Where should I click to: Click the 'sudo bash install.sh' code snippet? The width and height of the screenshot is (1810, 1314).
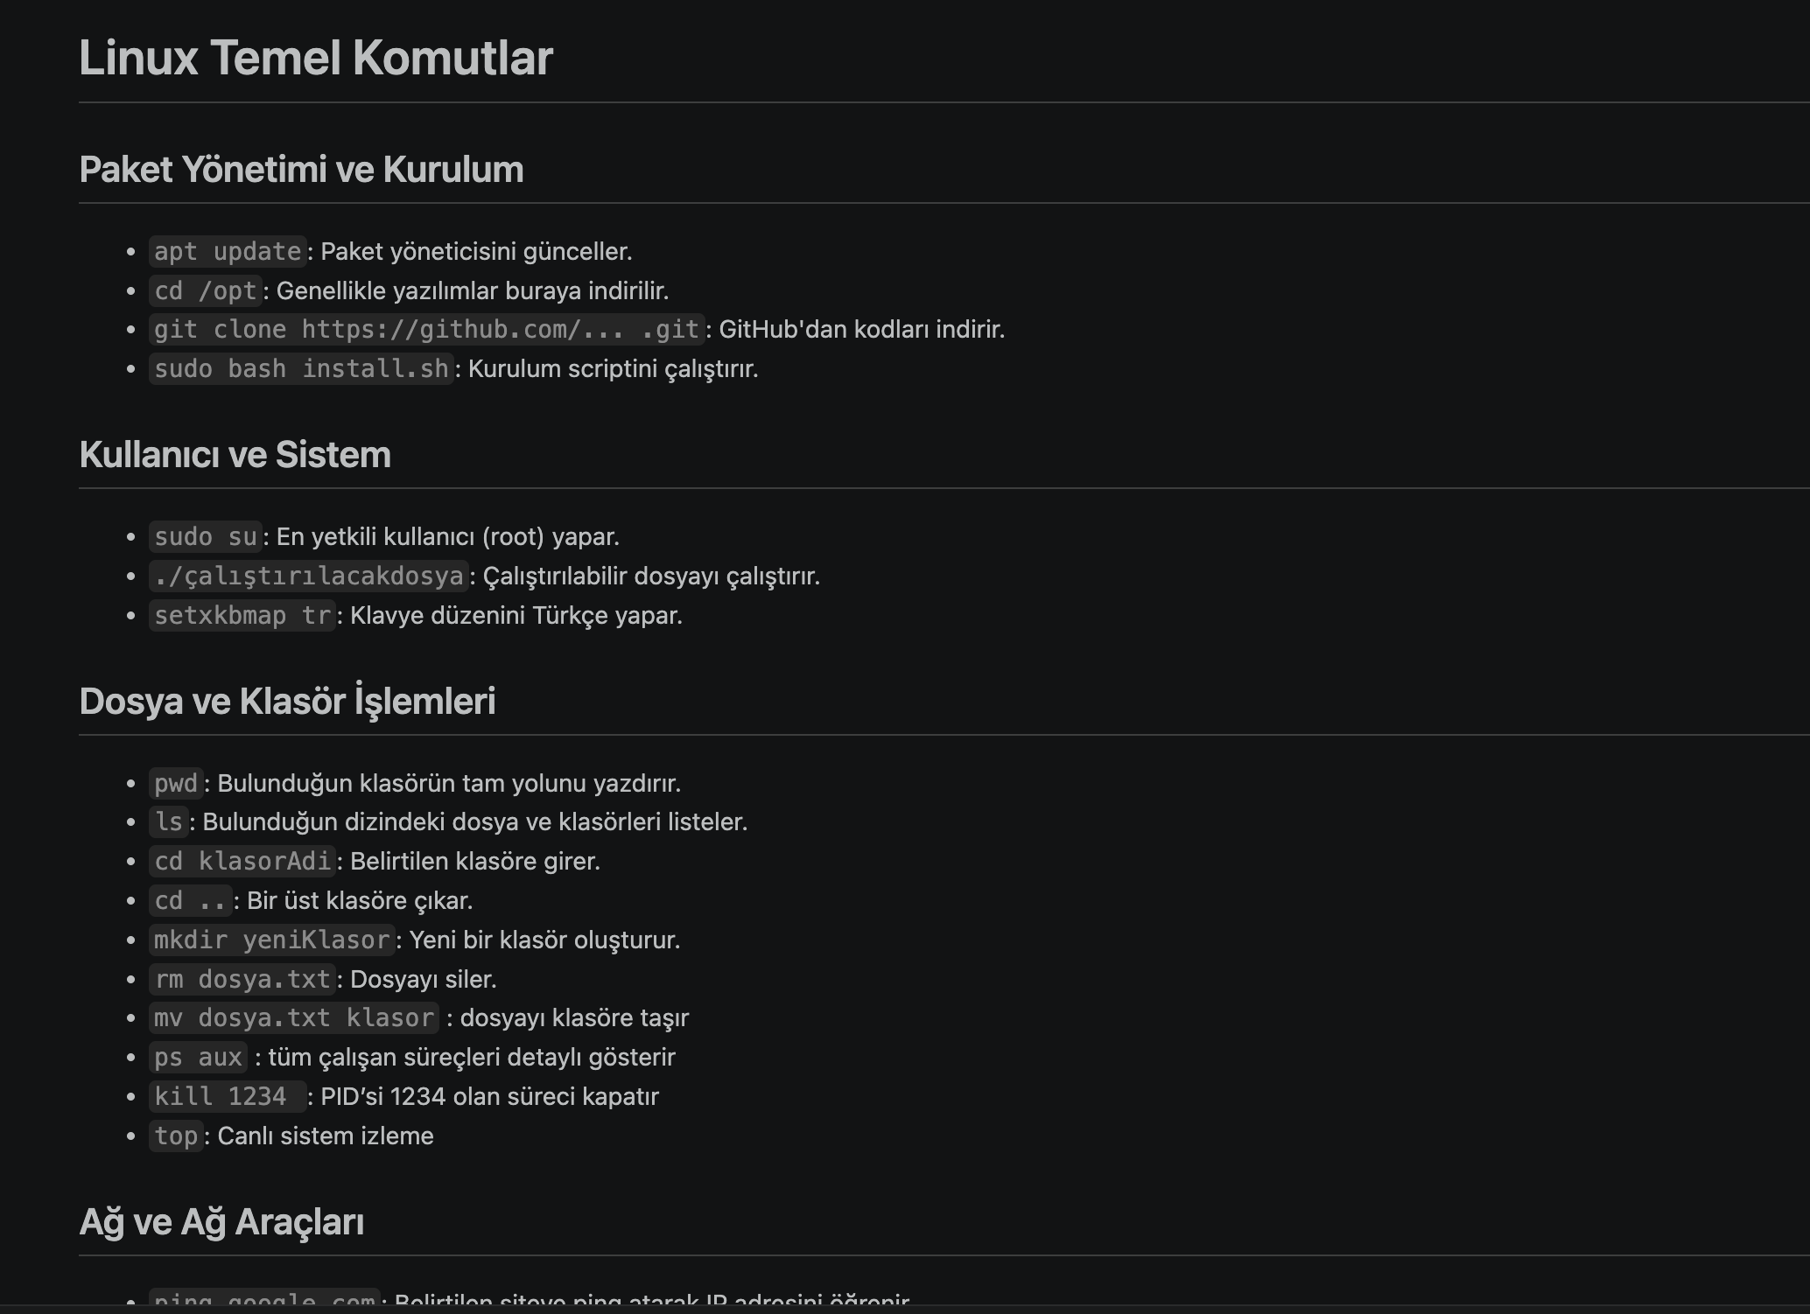301,368
